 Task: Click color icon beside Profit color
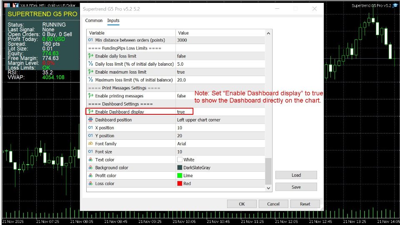(90, 176)
